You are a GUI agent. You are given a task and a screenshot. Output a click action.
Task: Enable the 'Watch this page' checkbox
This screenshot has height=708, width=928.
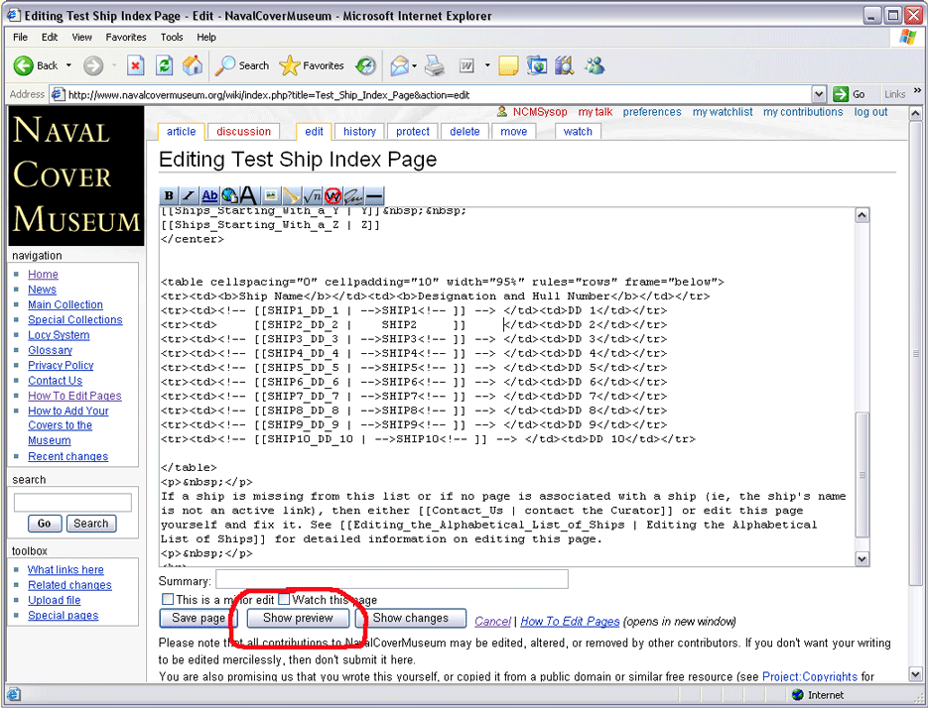(284, 600)
